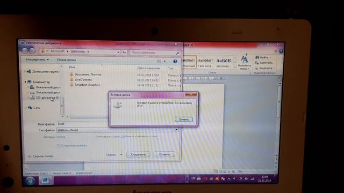This screenshot has width=344, height=193.
Task: Click the Изменить стили button in Word
Action: 244,63
